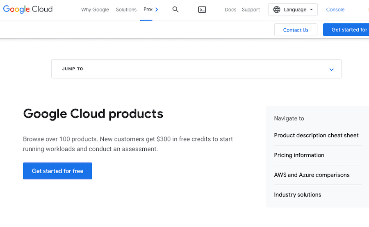Click the globe icon in Language selector
Screen dimensions: 369x227
277,9
